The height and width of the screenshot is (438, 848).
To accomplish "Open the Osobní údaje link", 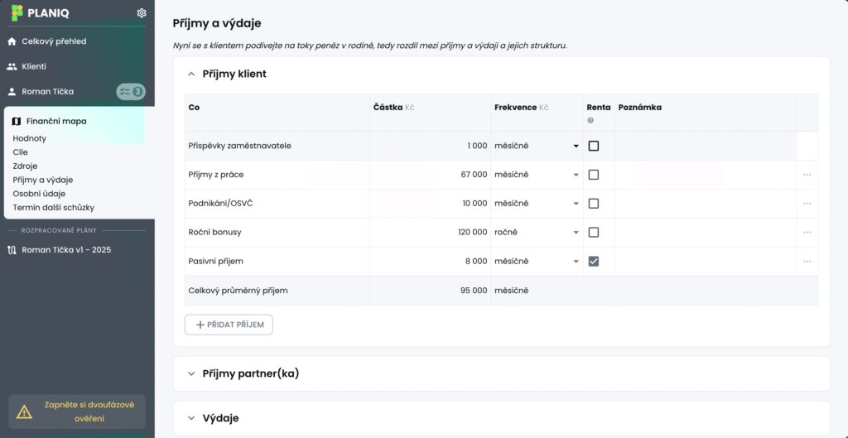I will tap(39, 194).
